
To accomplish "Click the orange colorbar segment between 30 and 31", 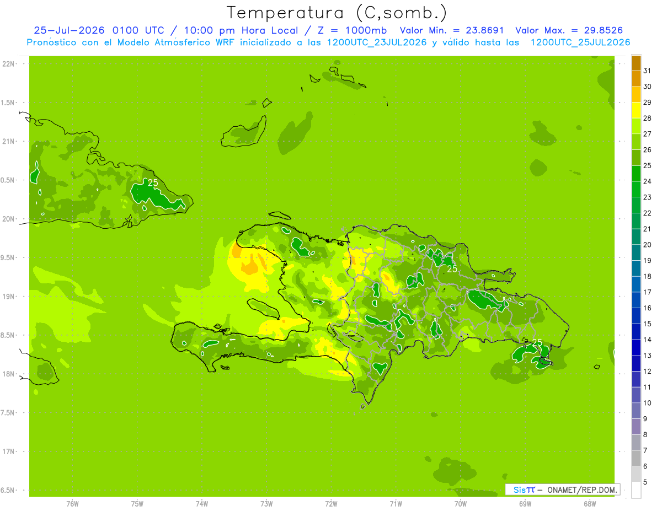I will point(636,78).
